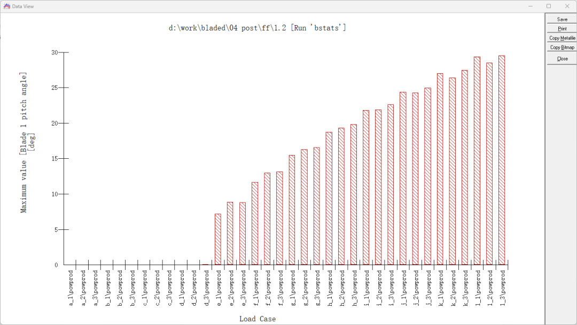
Task: Click the chart title with the bstats run path
Action: [257, 28]
